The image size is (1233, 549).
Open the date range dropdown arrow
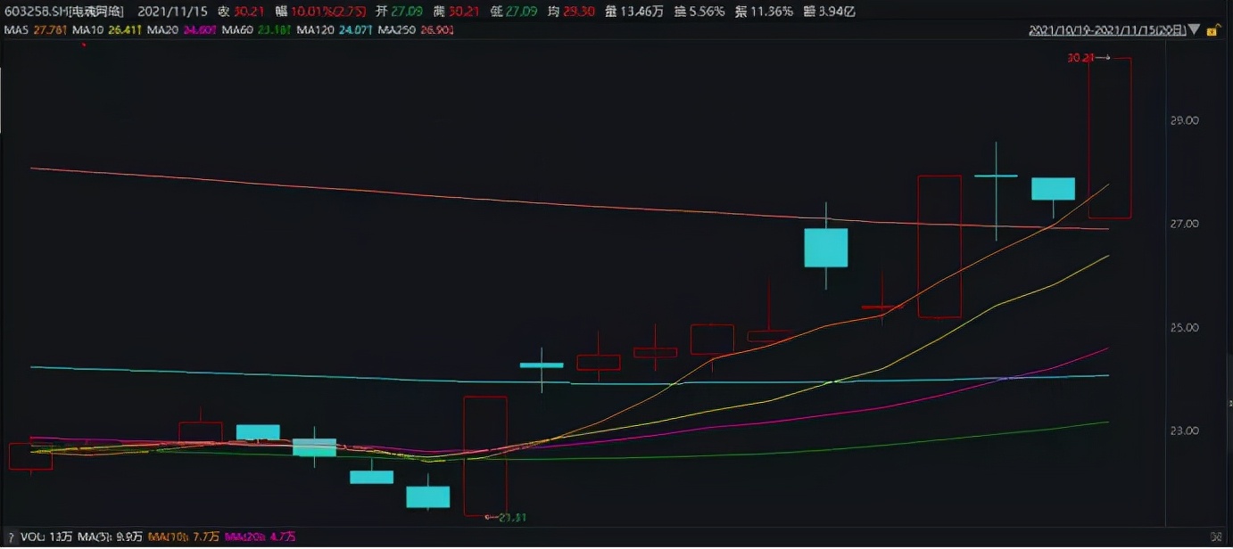coord(1195,30)
